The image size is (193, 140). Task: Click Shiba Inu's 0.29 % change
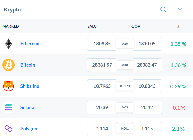178,86
